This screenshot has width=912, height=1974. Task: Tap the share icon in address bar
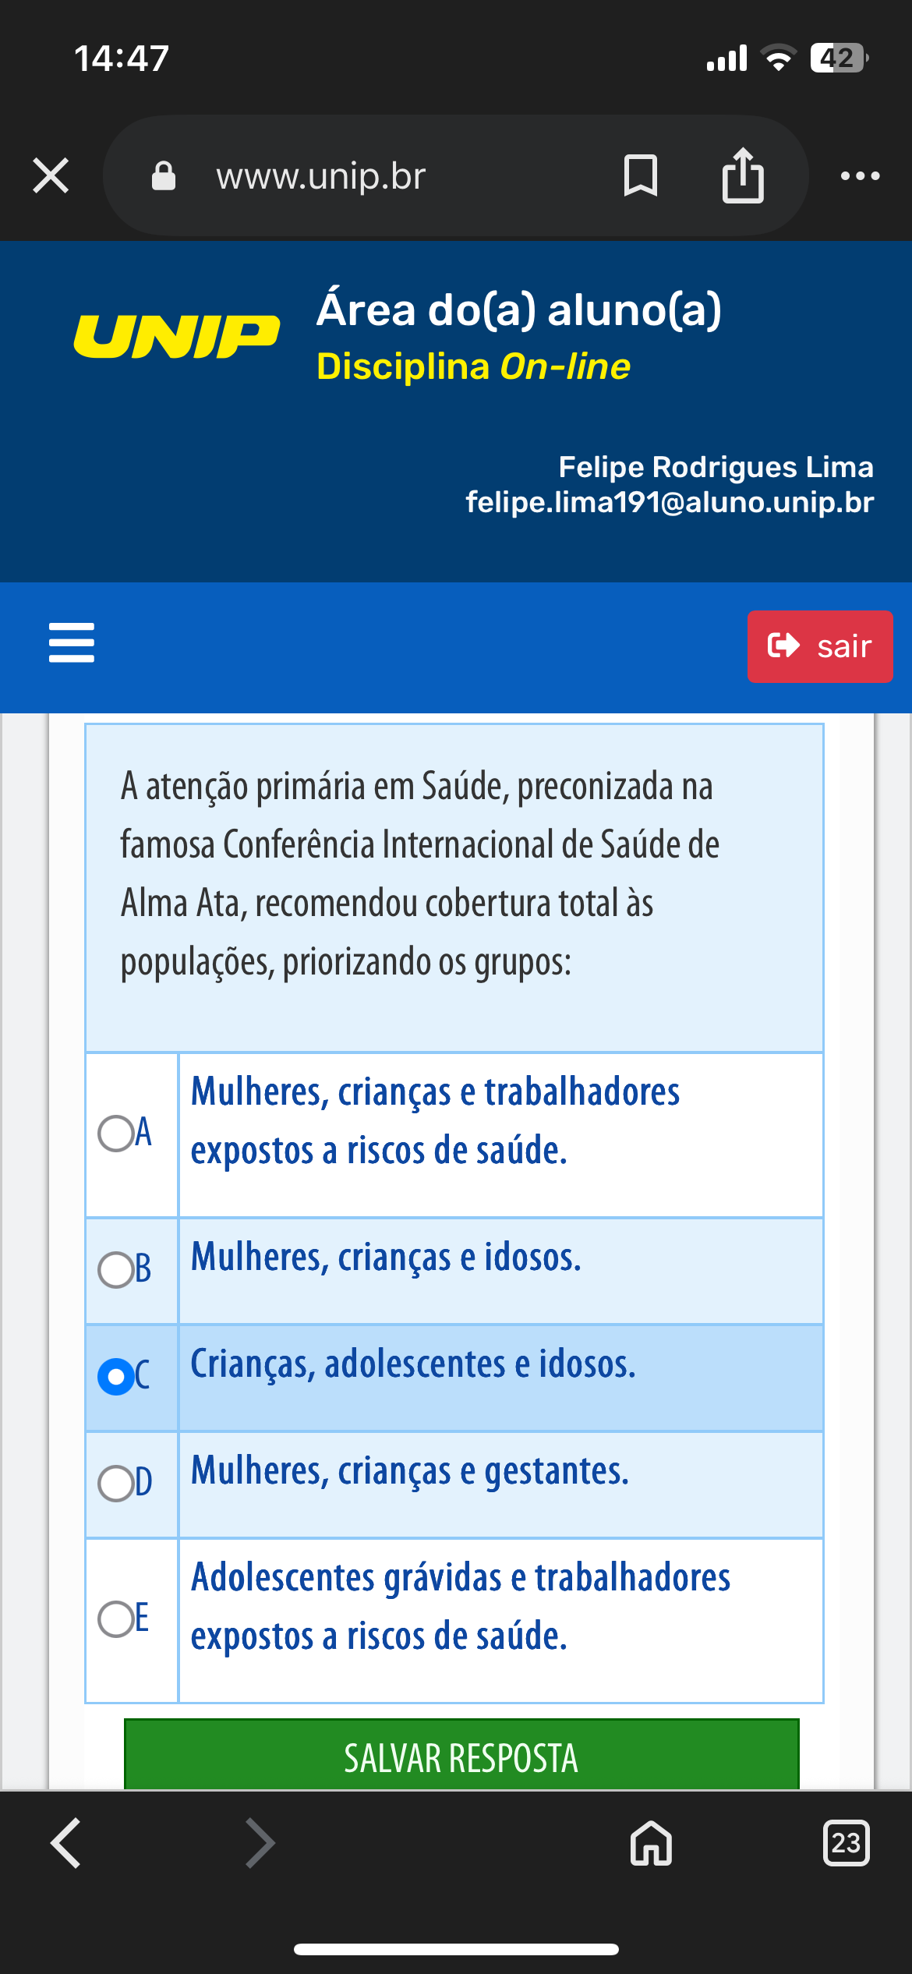click(x=743, y=175)
